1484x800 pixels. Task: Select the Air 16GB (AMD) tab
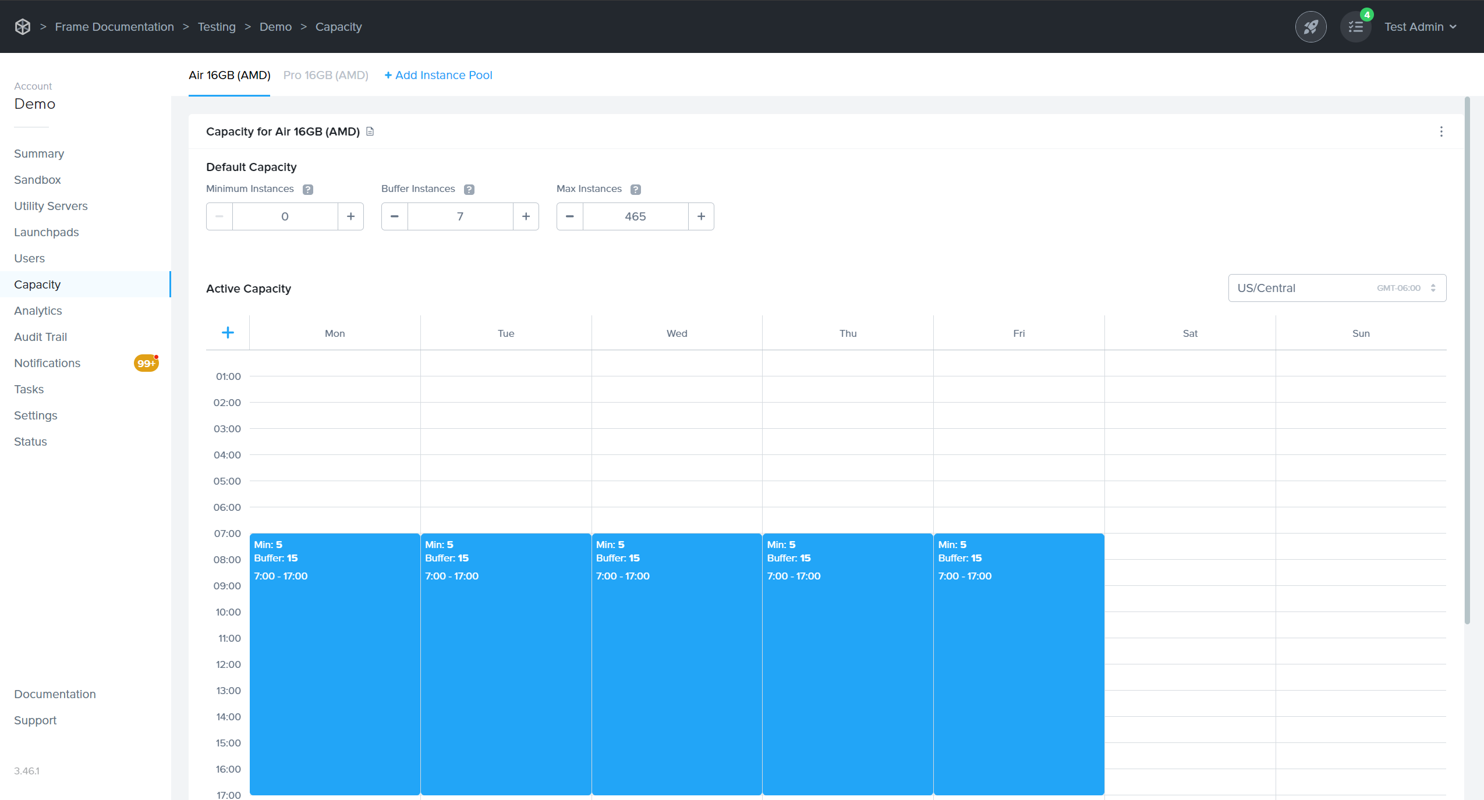click(x=229, y=75)
